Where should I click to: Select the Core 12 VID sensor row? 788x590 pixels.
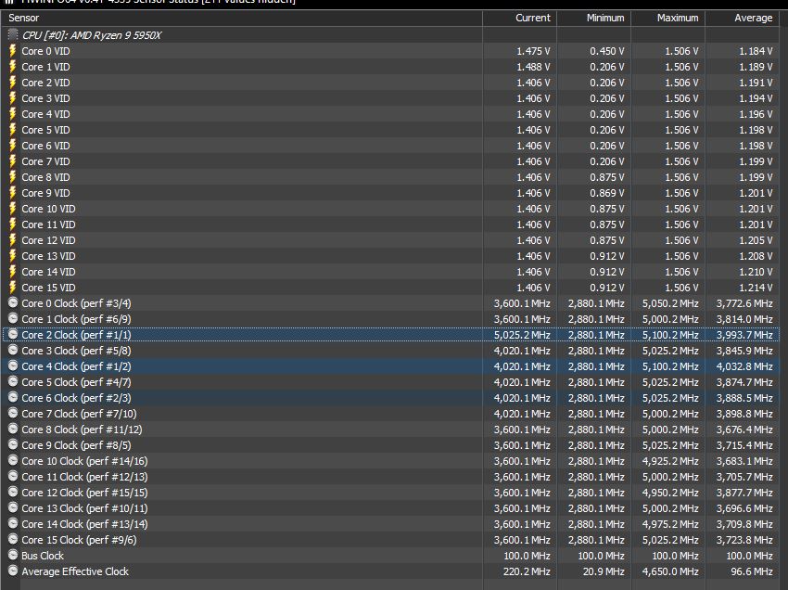(391, 240)
